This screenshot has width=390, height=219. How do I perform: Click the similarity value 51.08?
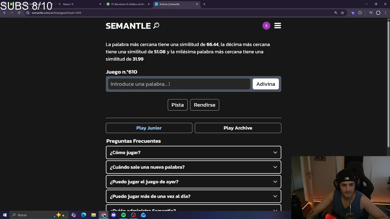tap(160, 52)
